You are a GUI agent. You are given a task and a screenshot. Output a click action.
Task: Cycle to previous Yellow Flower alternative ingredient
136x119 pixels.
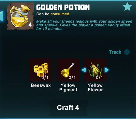[x=84, y=70]
